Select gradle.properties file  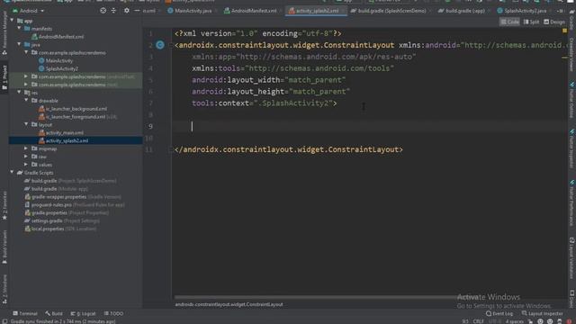coord(66,213)
